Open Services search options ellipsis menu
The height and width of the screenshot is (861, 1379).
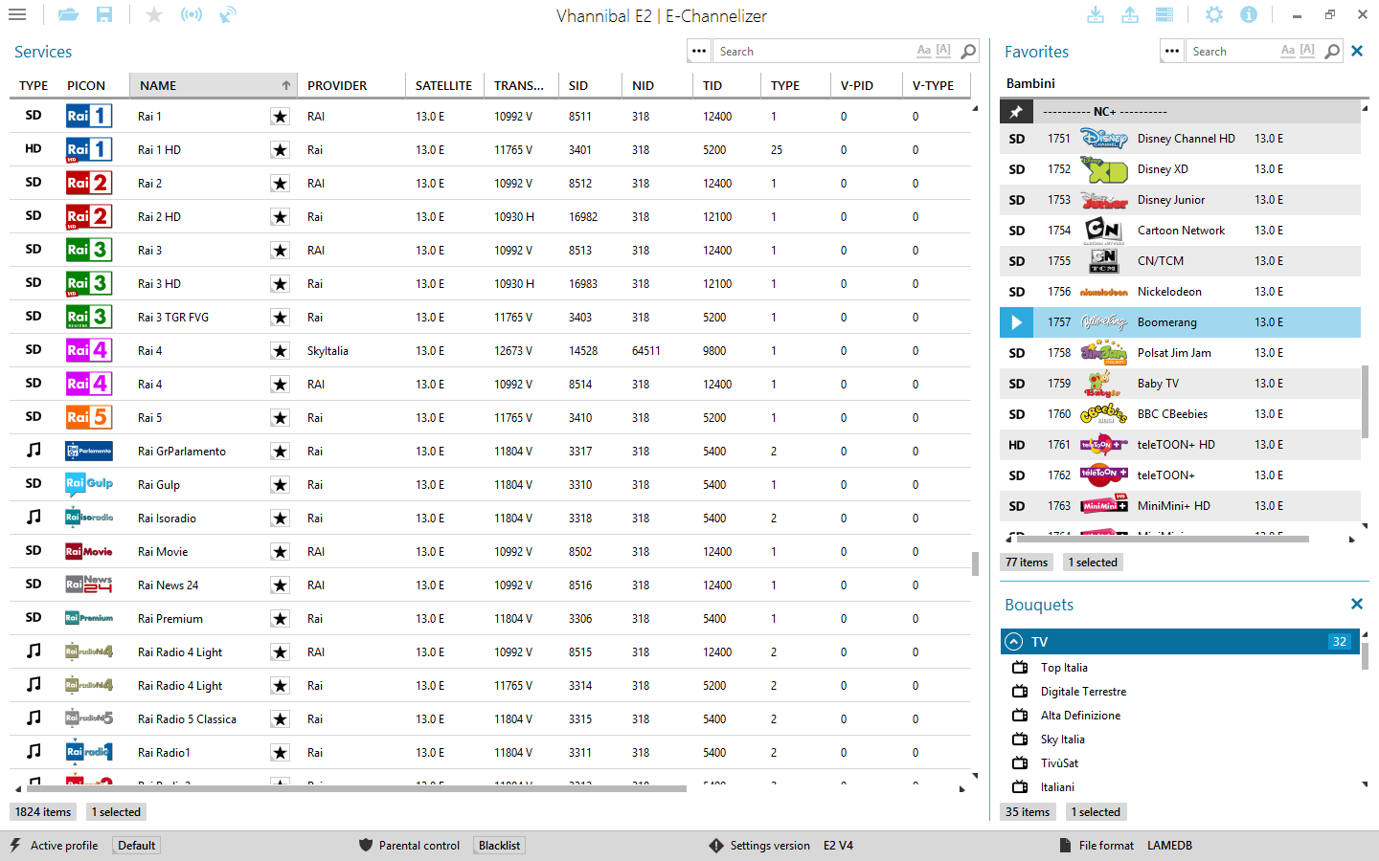click(699, 52)
